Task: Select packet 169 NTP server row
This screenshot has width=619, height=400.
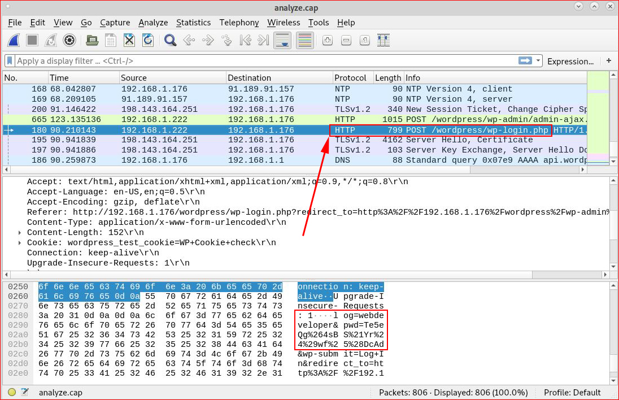Action: coord(295,99)
